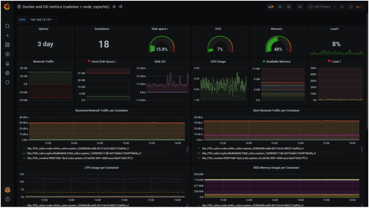Screen dimensions: 369x208
Task: Click the Node variable label
Action: tap(22, 20)
